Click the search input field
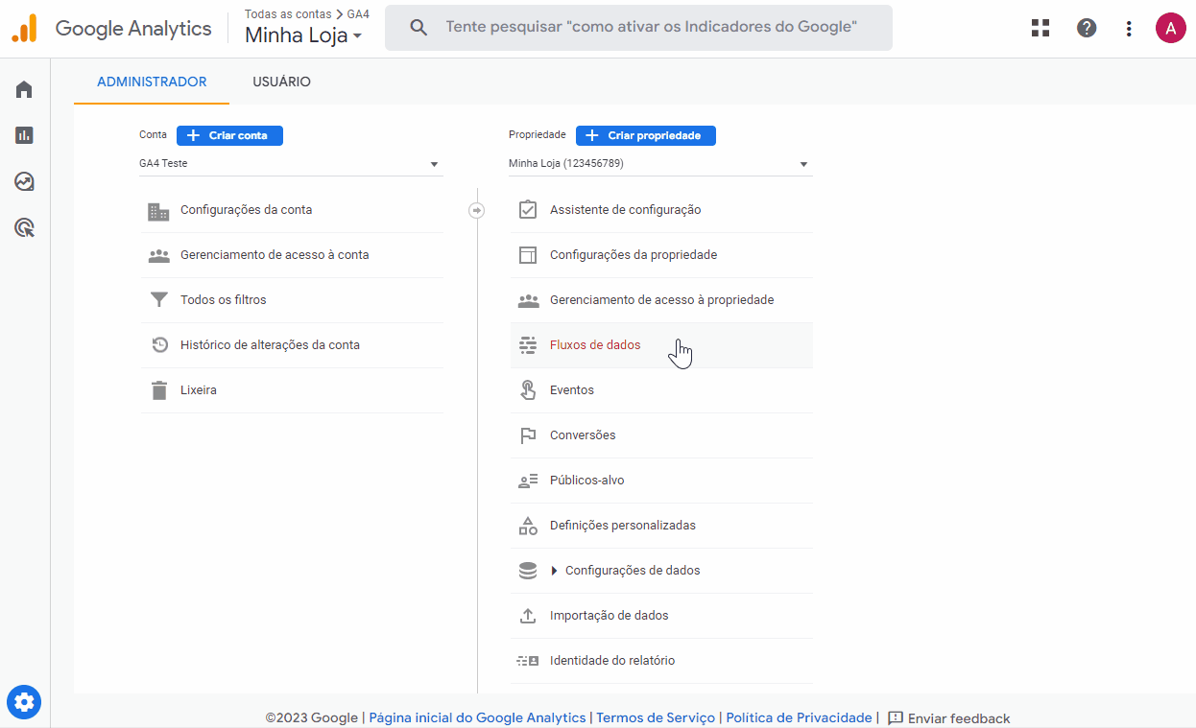 638,28
